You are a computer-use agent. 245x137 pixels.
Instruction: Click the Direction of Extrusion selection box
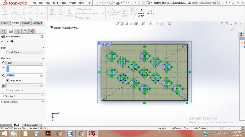pyautogui.click(x=25, y=68)
